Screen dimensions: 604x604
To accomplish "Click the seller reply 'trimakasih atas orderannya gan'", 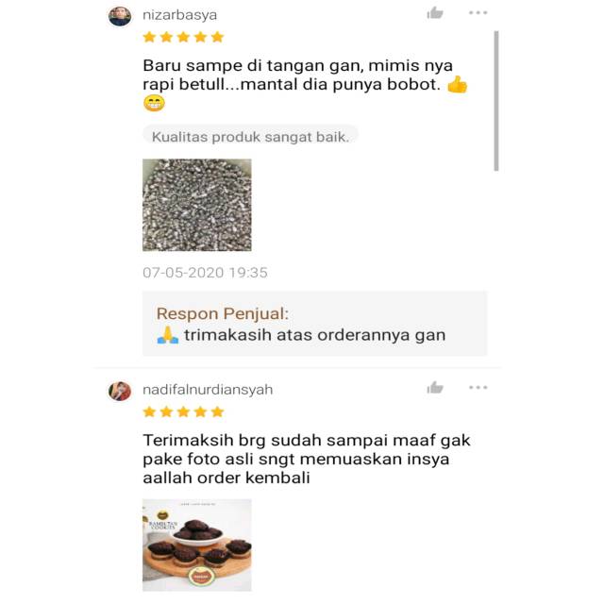I will pyautogui.click(x=314, y=335).
